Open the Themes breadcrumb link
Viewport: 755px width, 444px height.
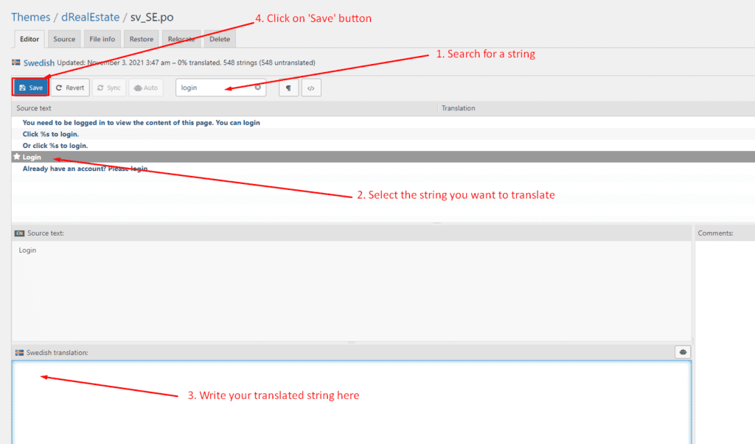pyautogui.click(x=30, y=17)
